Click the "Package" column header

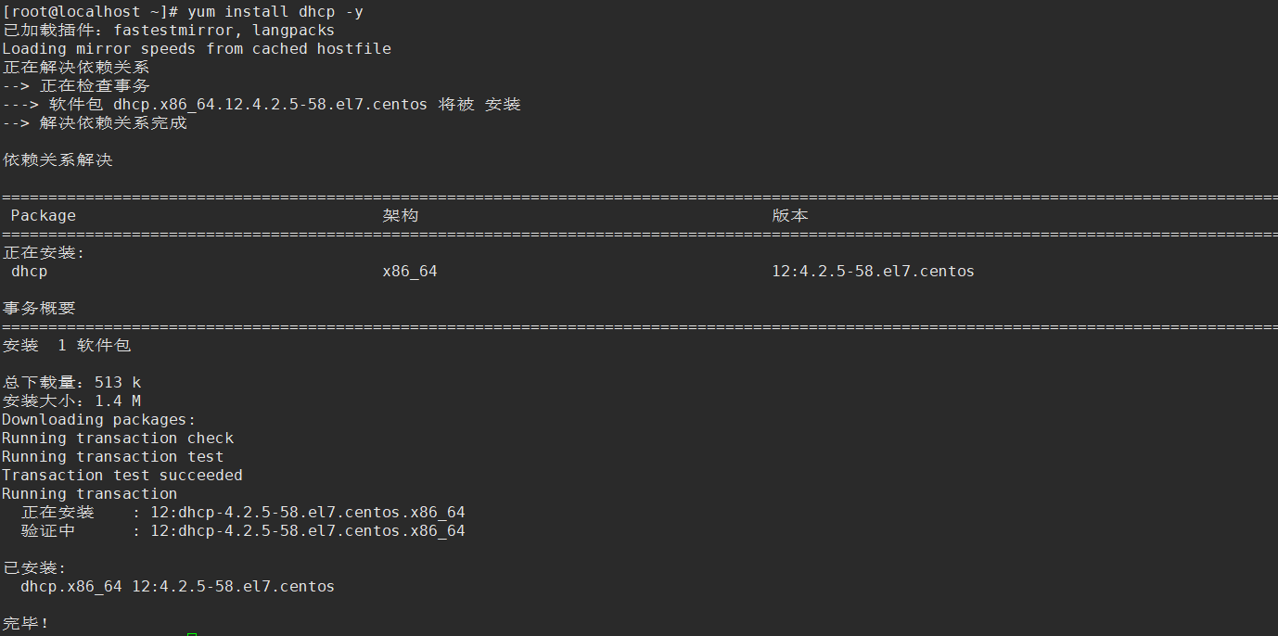(x=44, y=215)
